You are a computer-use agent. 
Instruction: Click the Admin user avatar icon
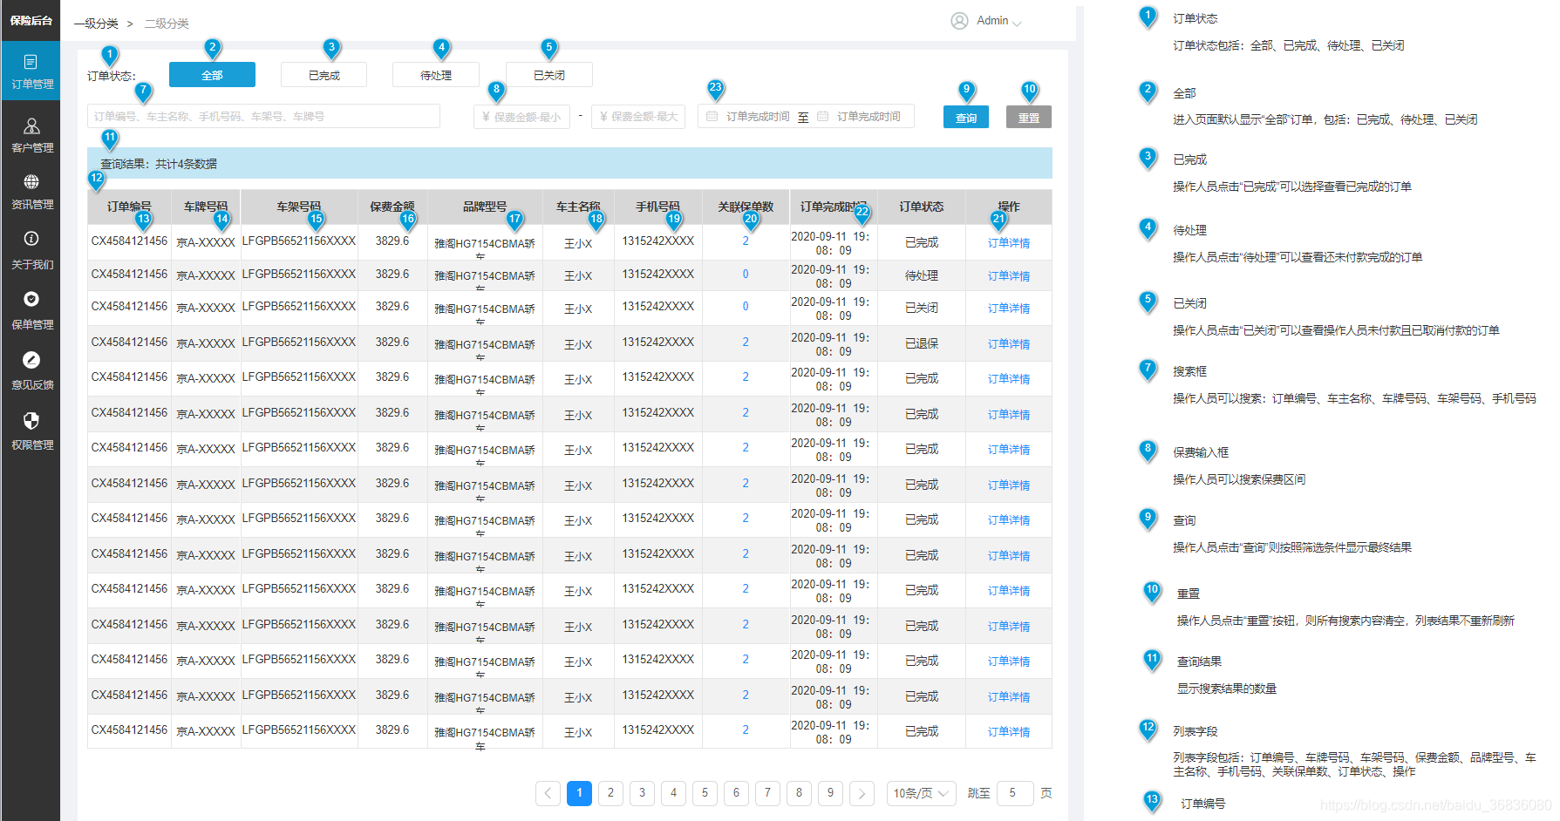click(959, 21)
